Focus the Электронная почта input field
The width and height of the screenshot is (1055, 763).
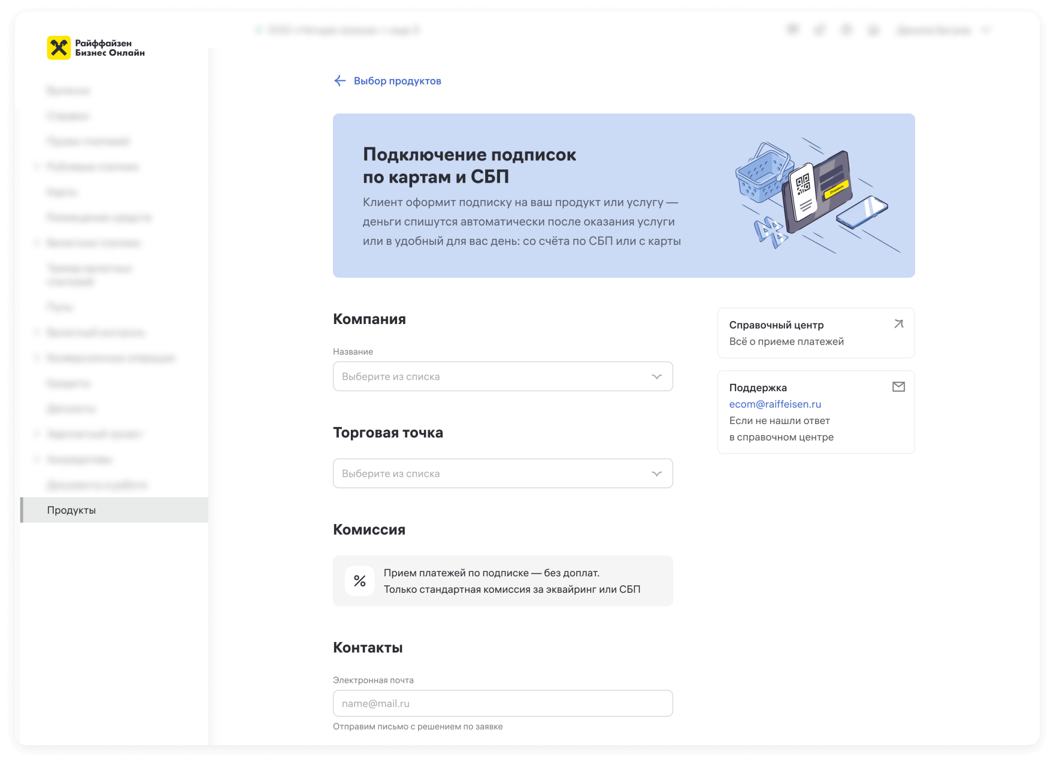tap(503, 703)
